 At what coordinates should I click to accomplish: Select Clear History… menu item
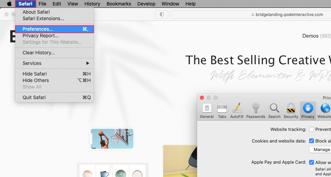39,53
